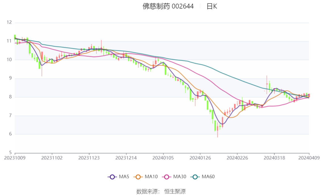Click the 12 value on the y-axis
The image size is (322, 195).
tap(9, 22)
